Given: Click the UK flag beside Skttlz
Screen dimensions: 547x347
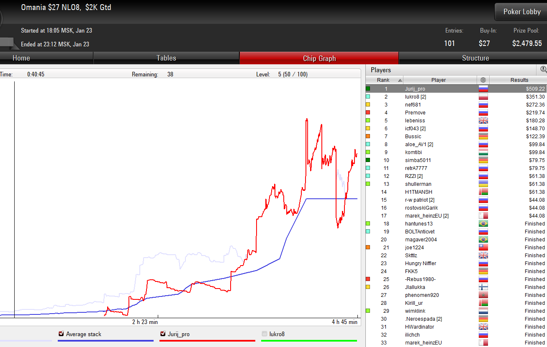Looking at the screenshot, I should pos(483,255).
